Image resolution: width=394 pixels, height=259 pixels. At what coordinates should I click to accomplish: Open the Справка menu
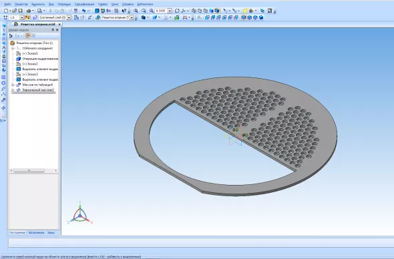[x=128, y=4]
